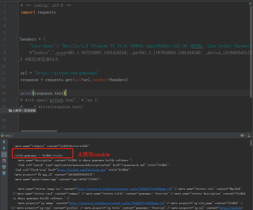Click the apple-itunes-app meta line
The width and height of the screenshot is (253, 210).
tap(57, 179)
